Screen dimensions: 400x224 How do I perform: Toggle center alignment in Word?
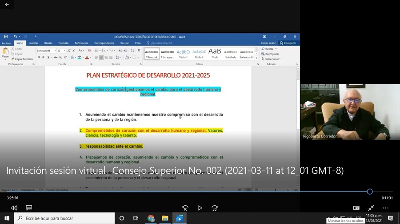tap(101, 58)
